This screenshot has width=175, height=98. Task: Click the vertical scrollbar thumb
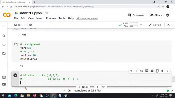click(x=173, y=79)
